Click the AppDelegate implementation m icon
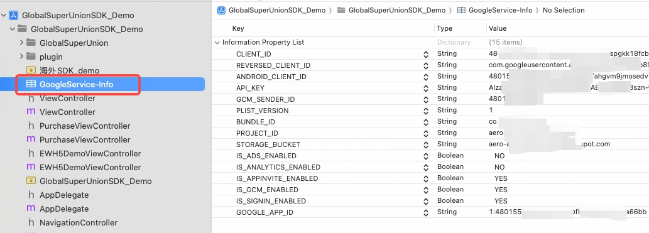649x233 pixels. pos(31,209)
